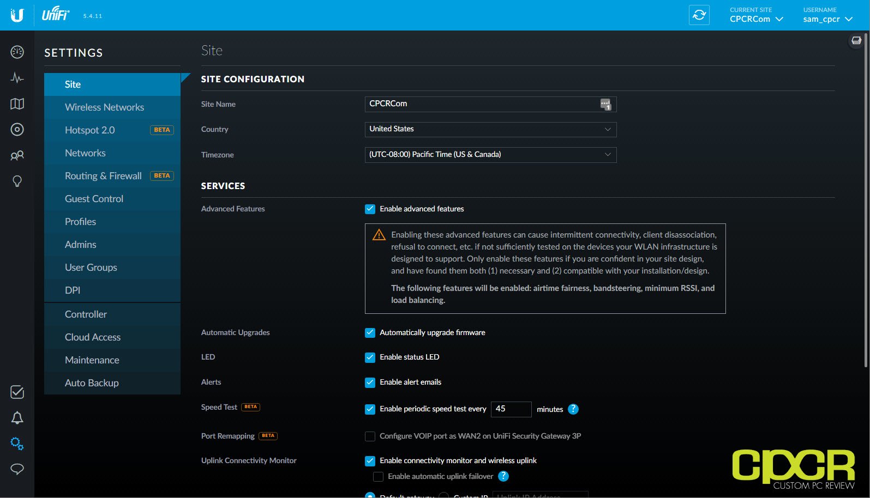Click the version 5.4.11 label
The height and width of the screenshot is (498, 870).
(93, 16)
